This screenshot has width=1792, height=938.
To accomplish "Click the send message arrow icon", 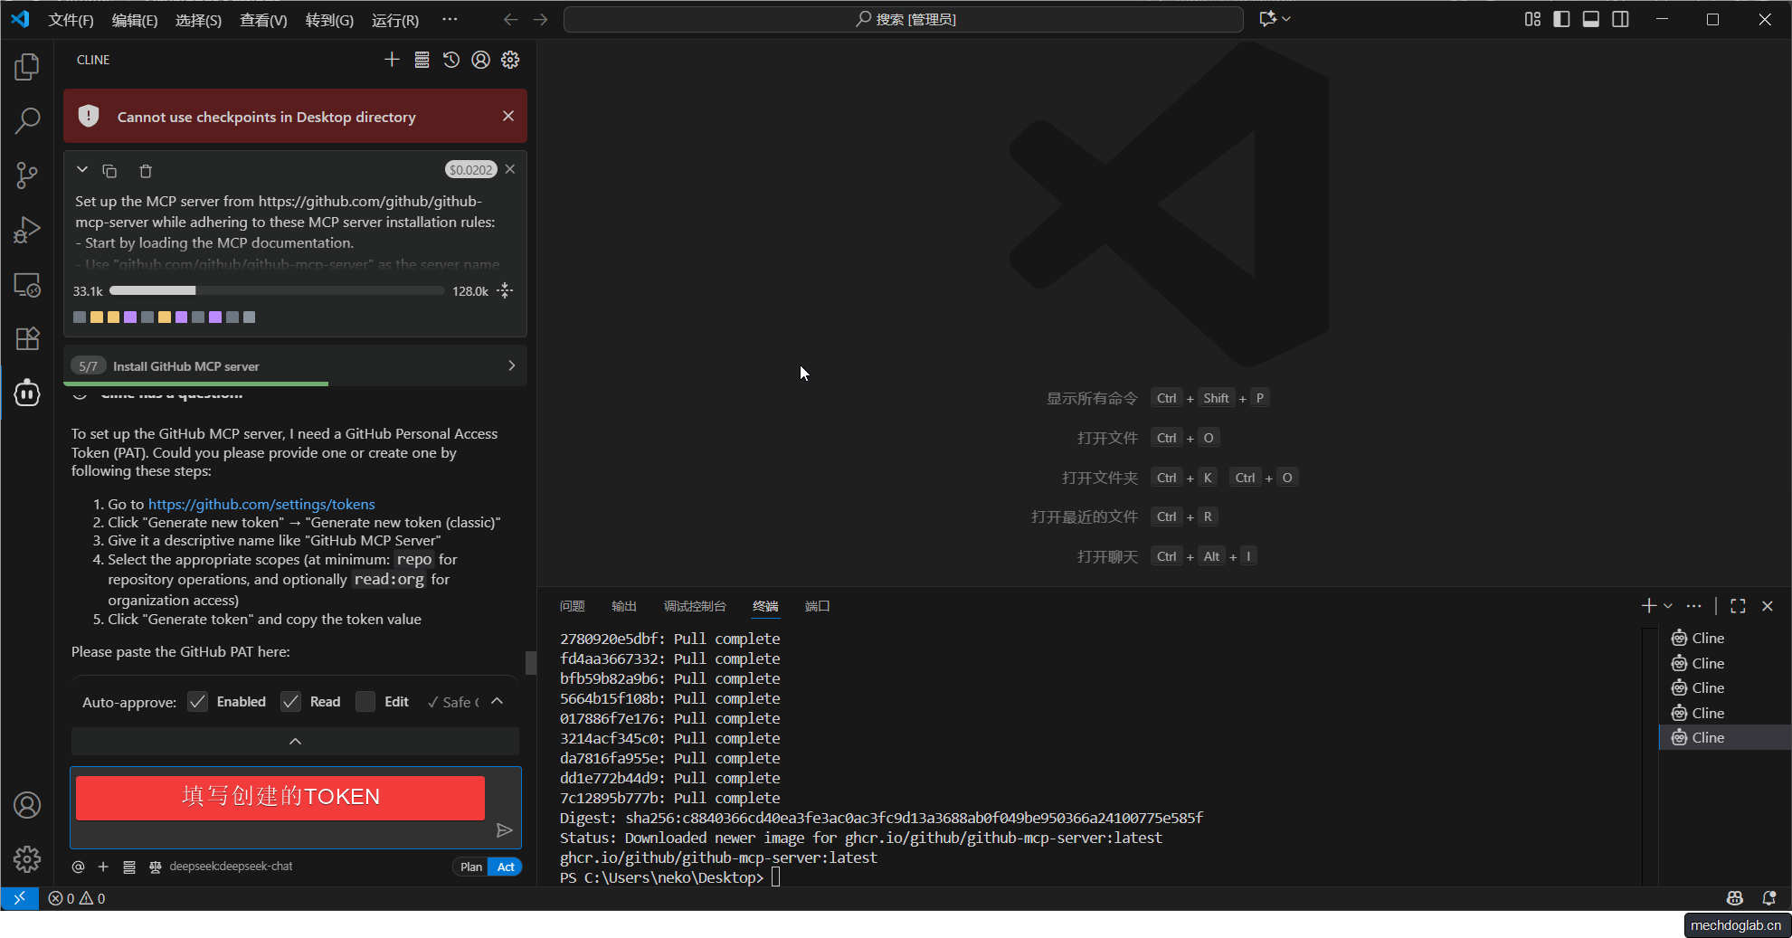I will 504,830.
